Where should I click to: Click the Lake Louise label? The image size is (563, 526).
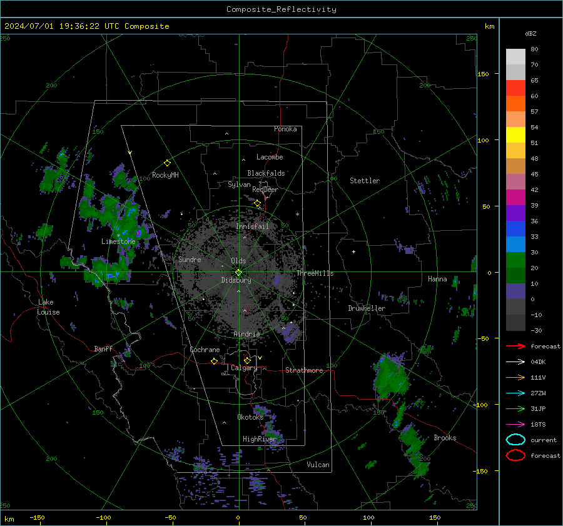(49, 307)
